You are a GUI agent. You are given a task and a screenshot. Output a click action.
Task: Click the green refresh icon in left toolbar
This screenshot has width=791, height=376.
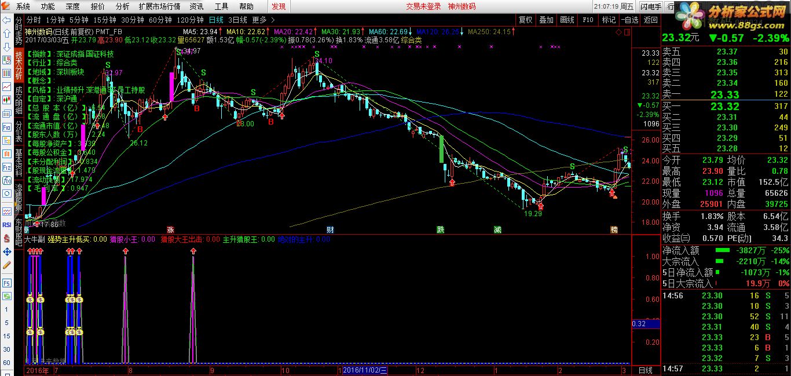tap(6, 297)
